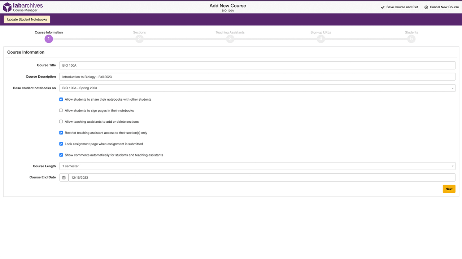Focus the Course Description text field
Viewport: 462px width, 259px height.
257,77
